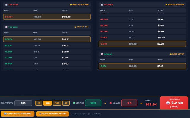The width and height of the screenshot is (190, 118).
Task: Click the chart icon beside YES BIDS
Action: click(6, 27)
